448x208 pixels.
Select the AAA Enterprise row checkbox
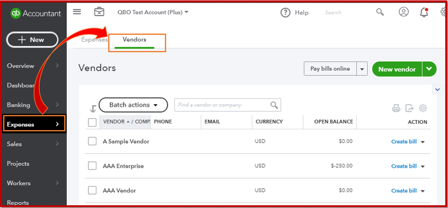(x=92, y=166)
